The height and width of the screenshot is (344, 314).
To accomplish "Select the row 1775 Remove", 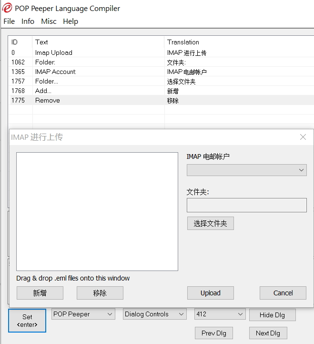I will (x=161, y=100).
